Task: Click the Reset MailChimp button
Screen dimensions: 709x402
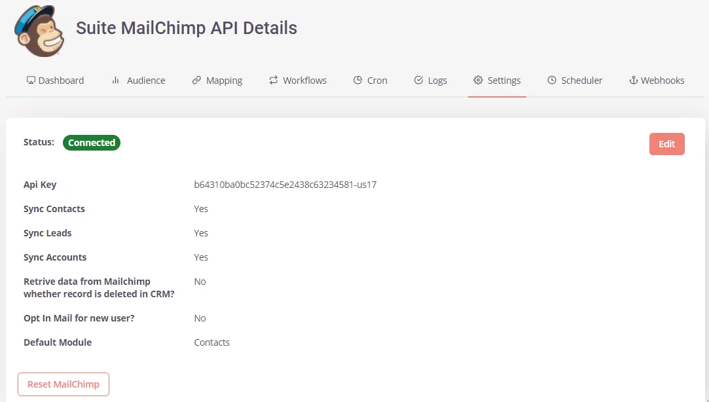Action: 64,384
